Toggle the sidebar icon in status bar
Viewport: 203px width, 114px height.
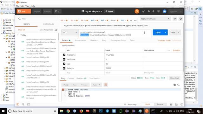pos(18,104)
